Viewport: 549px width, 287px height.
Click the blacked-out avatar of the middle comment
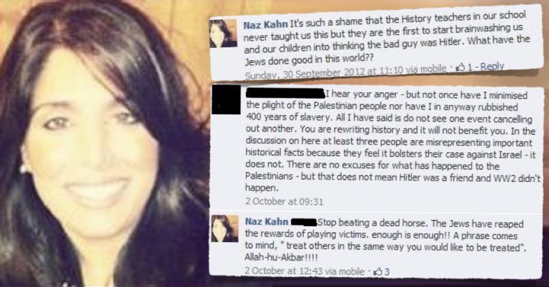(226, 100)
